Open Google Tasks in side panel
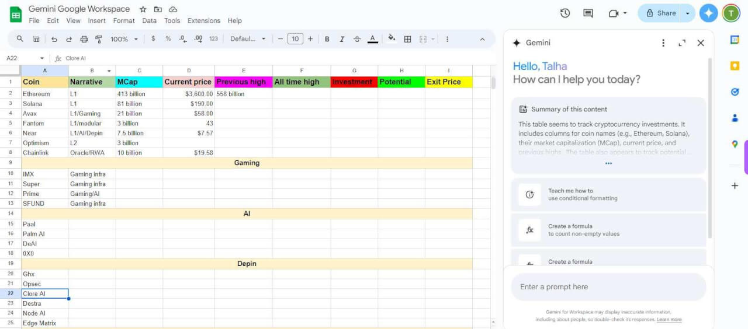 (735, 92)
